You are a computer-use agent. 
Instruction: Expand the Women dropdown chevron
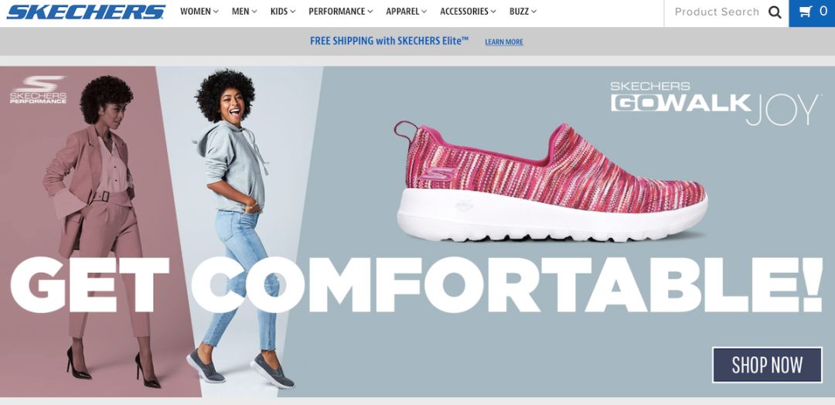pyautogui.click(x=216, y=12)
